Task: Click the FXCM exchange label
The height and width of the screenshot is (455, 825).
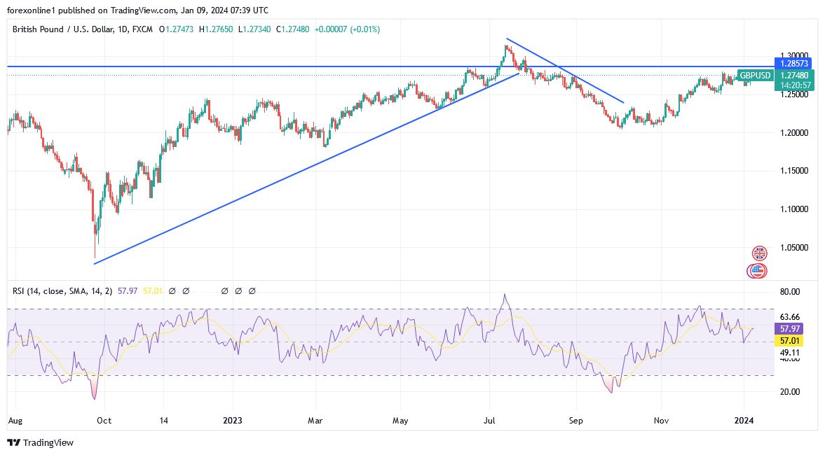Action: (144, 29)
